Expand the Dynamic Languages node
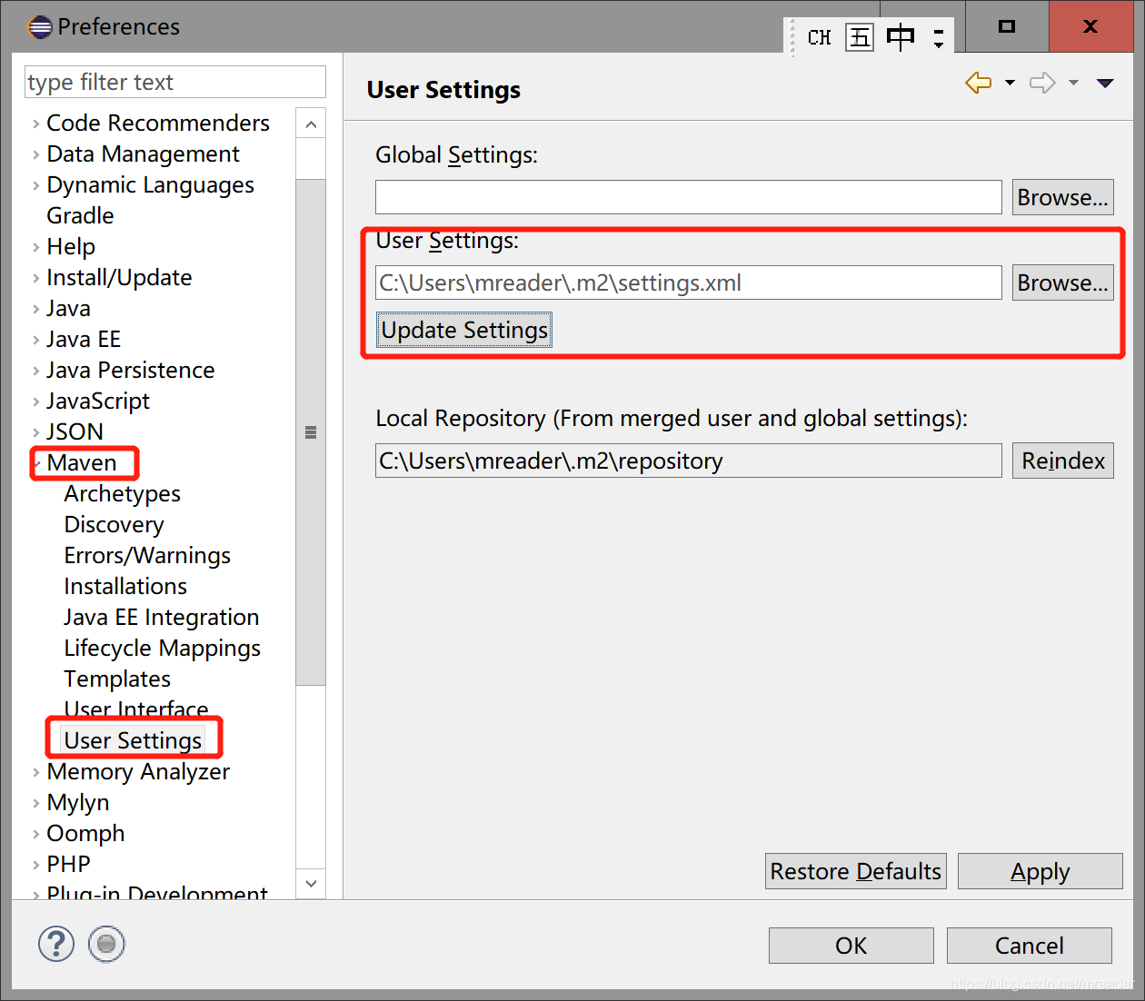 click(36, 185)
